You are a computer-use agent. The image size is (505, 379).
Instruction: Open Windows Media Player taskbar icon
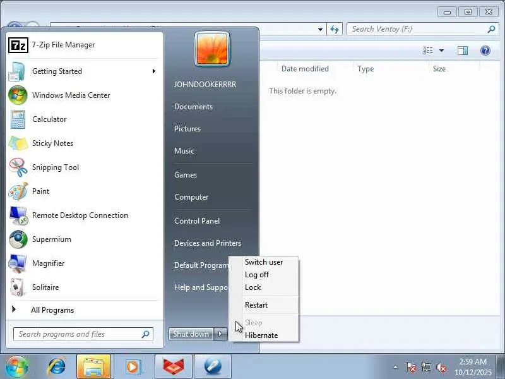pos(133,367)
